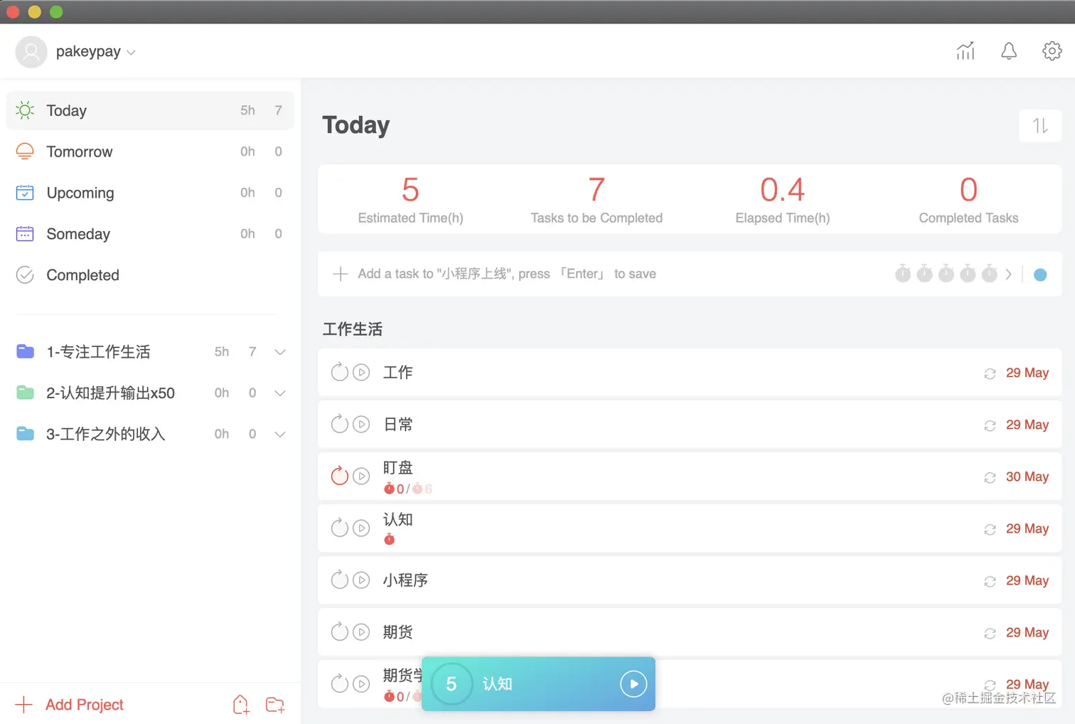Show the Completed tasks list
The image size is (1075, 724).
coord(150,275)
